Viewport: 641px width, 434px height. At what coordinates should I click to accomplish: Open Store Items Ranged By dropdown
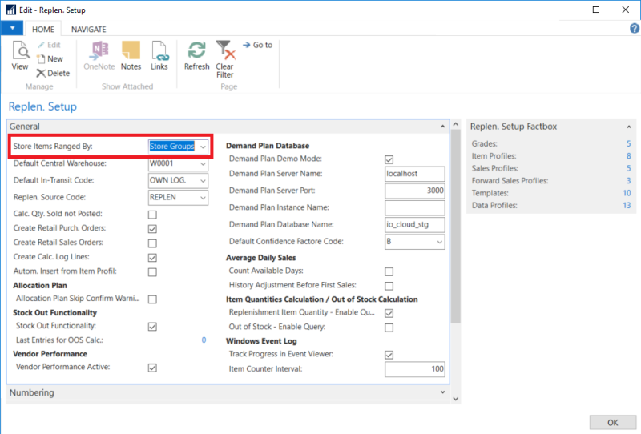pyautogui.click(x=204, y=147)
